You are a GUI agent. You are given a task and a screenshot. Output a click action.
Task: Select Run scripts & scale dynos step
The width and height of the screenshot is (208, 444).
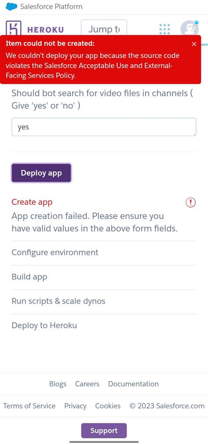58,301
